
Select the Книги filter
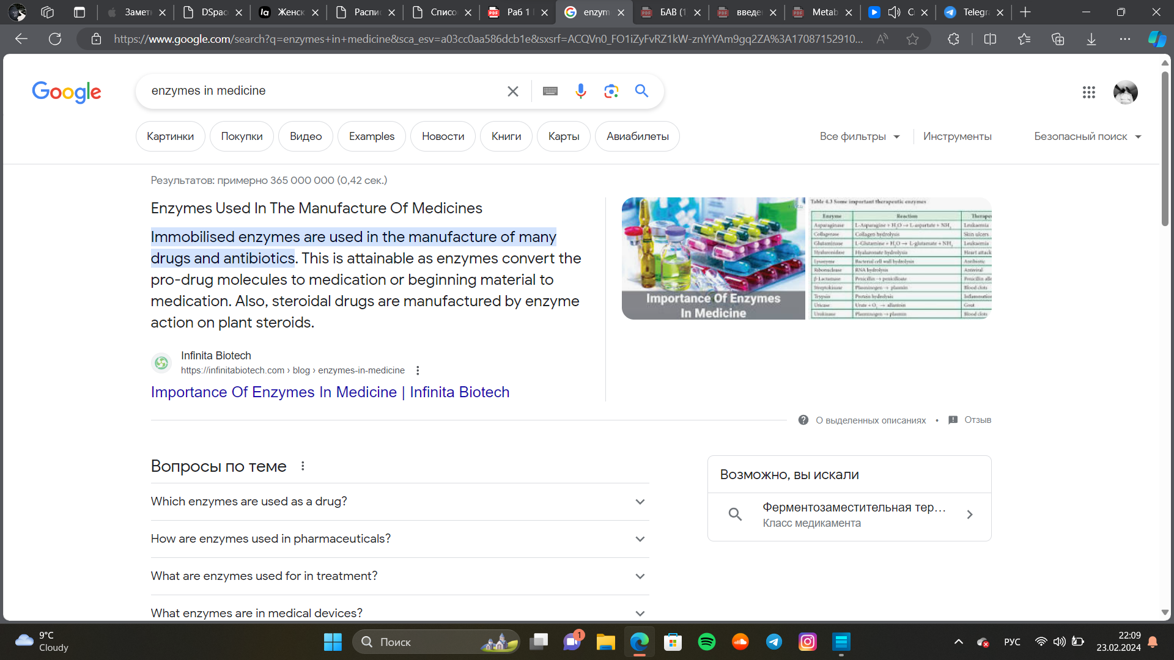click(506, 136)
